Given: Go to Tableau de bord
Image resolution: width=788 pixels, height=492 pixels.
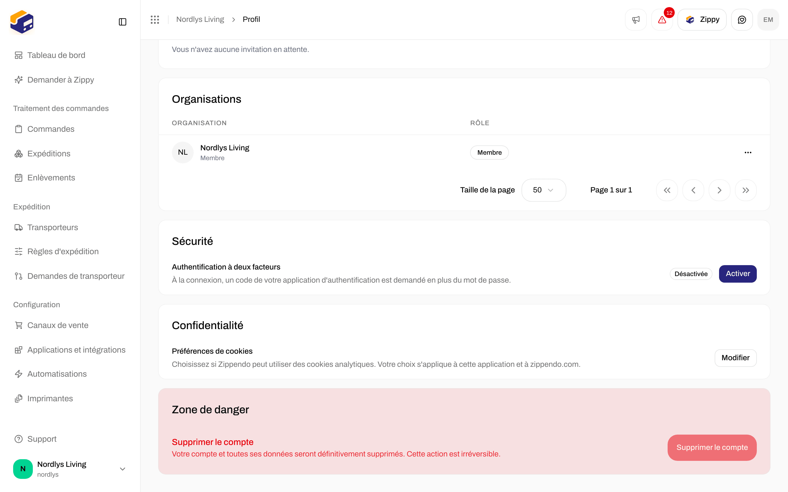Looking at the screenshot, I should point(70,55).
